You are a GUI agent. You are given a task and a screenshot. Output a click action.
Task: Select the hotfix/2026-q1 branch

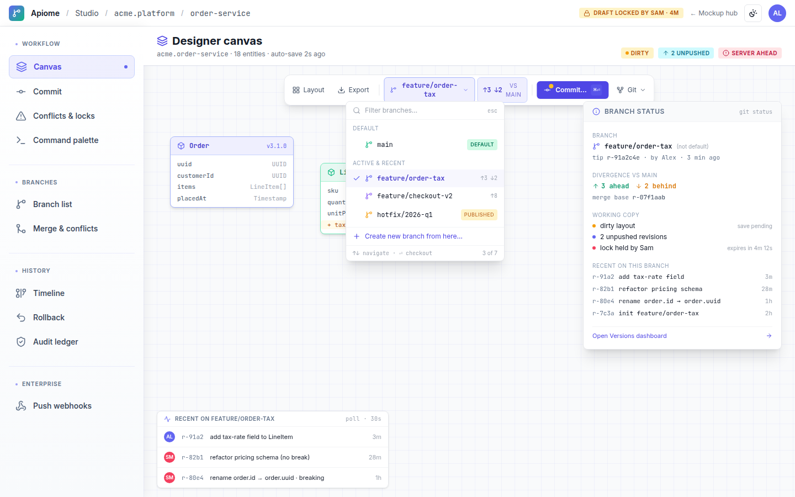pyautogui.click(x=425, y=215)
